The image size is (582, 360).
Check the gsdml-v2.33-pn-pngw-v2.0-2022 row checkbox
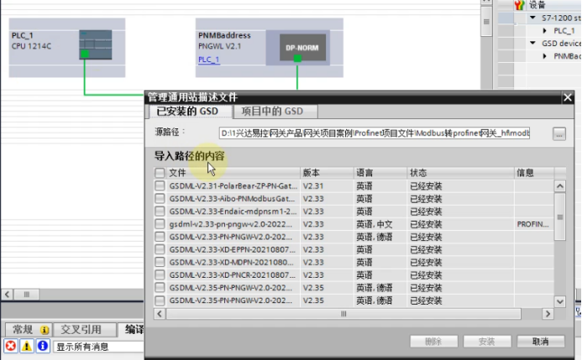tap(160, 224)
